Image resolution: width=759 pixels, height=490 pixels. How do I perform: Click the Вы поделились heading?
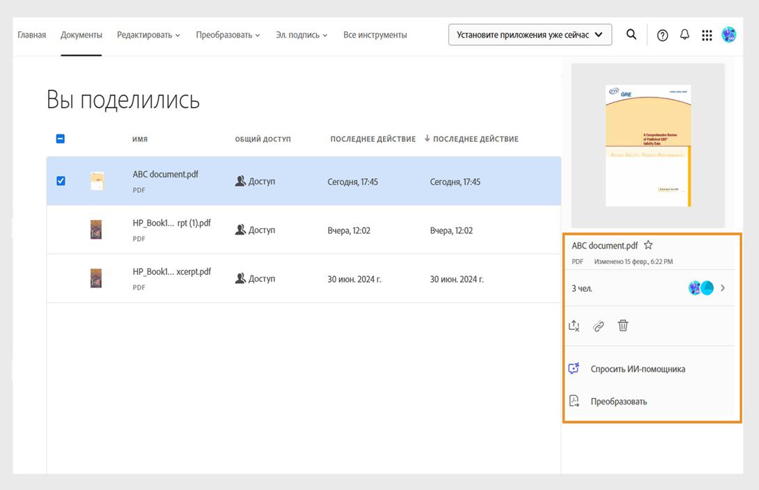[x=123, y=100]
